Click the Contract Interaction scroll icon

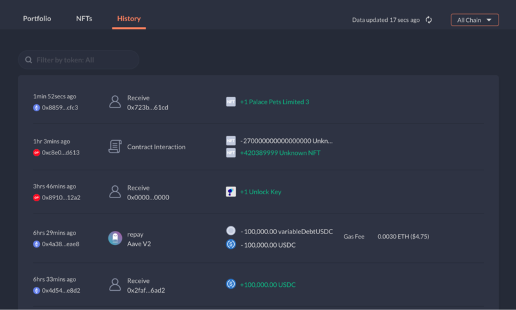(115, 147)
